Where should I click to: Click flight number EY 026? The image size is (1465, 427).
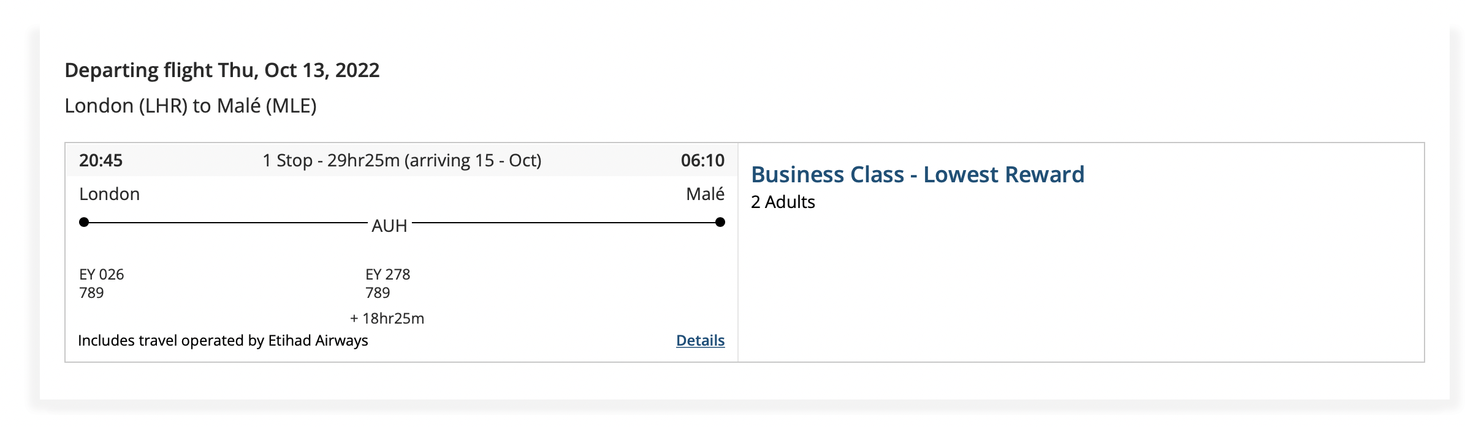click(x=102, y=274)
